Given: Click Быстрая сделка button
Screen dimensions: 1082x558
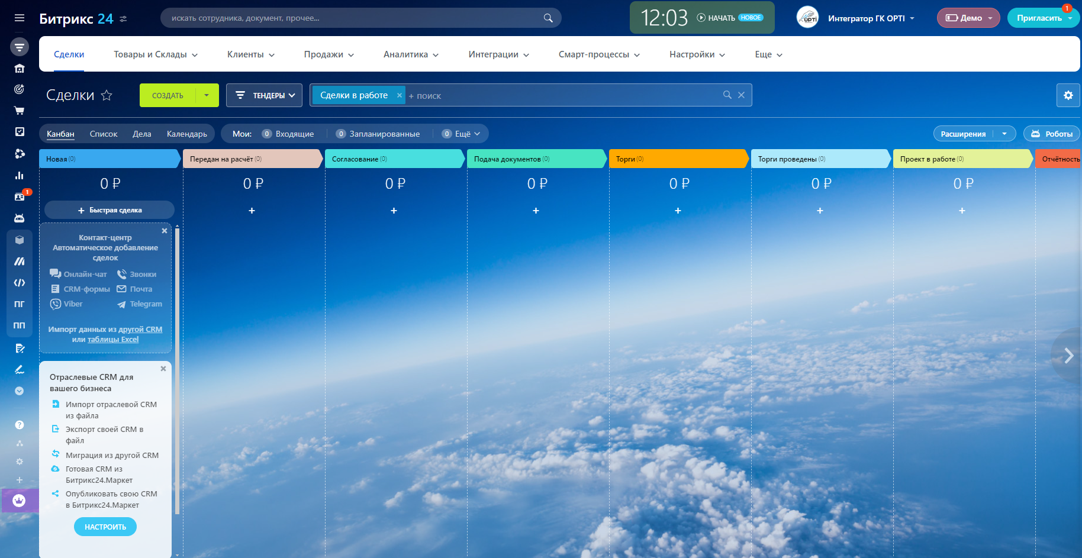Looking at the screenshot, I should [x=110, y=210].
